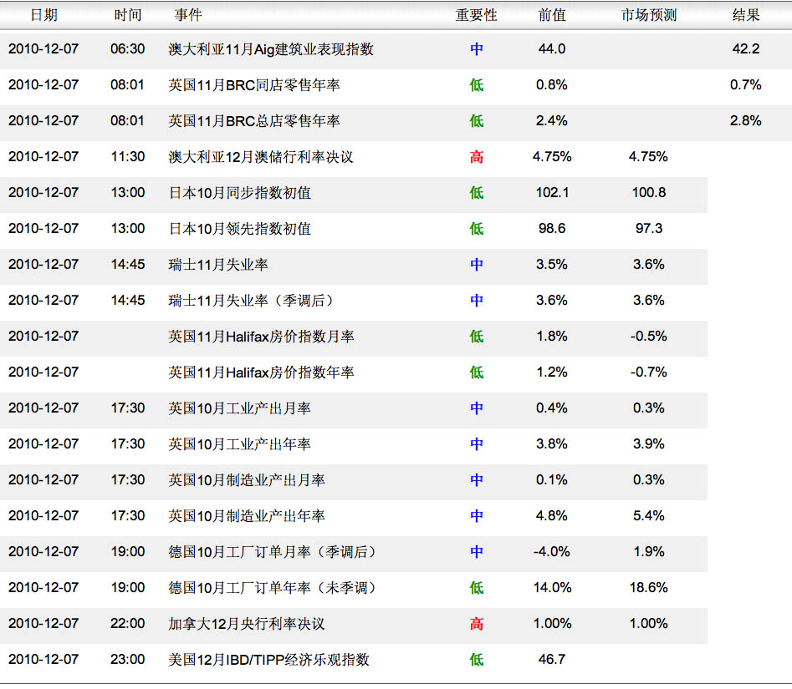
Task: Click the 事件 column header
Action: tap(188, 15)
